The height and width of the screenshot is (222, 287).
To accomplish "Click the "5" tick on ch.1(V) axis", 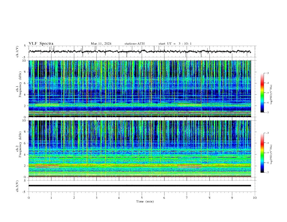I will point(25,46).
